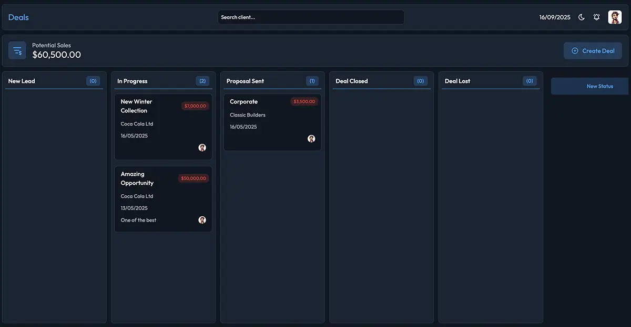
Task: Toggle dark mode moon icon
Action: 582,17
